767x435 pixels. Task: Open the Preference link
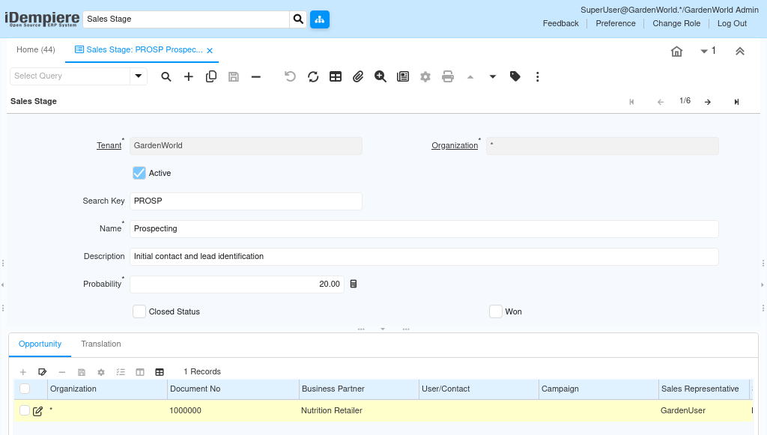616,23
